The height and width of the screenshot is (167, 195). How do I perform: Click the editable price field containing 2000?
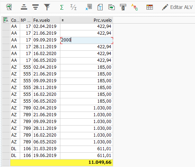pyautogui.click(x=87, y=40)
